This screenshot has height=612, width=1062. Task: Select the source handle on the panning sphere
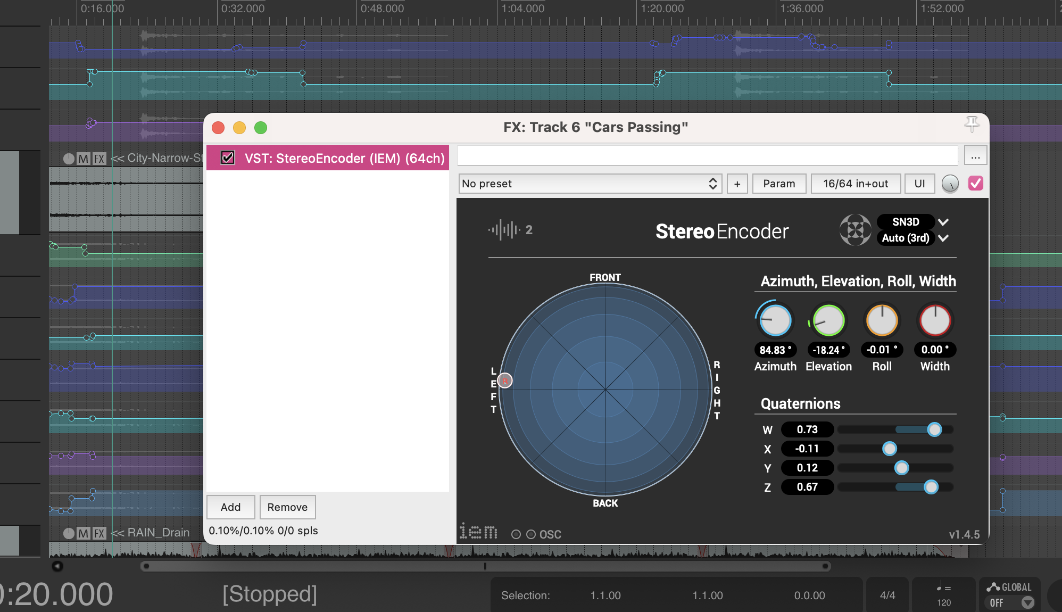tap(505, 381)
